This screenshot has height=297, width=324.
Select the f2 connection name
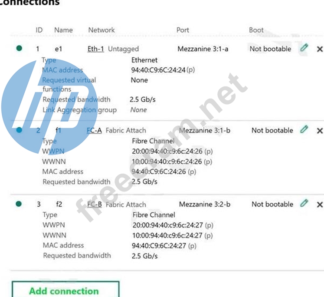click(59, 204)
